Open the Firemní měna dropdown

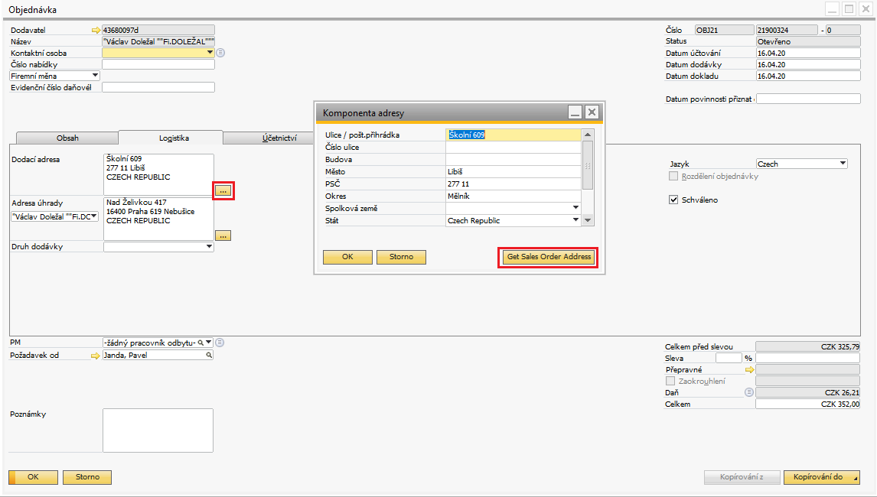95,76
